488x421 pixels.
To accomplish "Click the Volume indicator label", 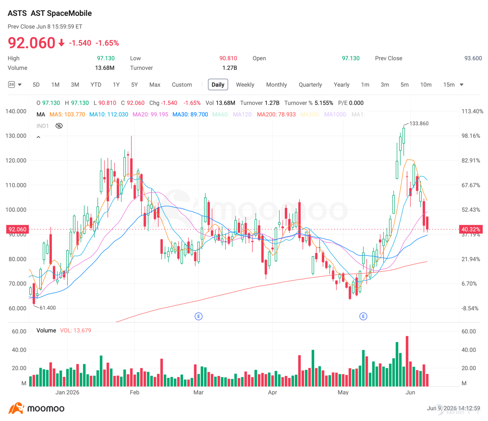I will (x=46, y=330).
